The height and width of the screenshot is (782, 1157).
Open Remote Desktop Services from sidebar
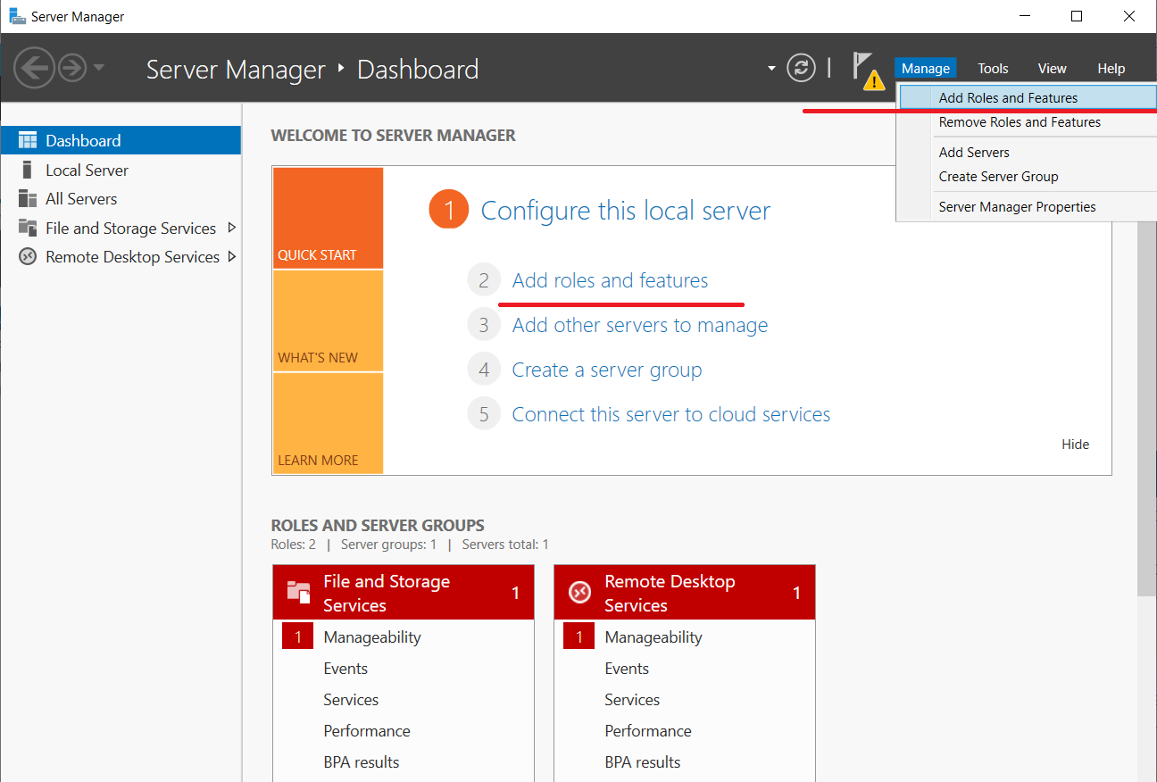tap(134, 256)
